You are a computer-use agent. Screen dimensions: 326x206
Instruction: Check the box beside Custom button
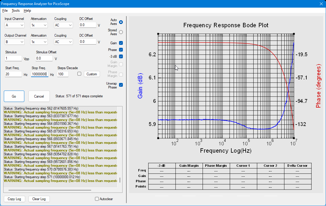(79, 74)
